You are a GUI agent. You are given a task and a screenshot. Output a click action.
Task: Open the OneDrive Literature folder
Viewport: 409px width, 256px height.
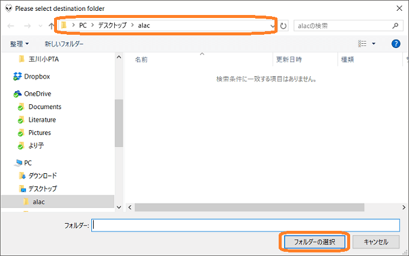click(x=42, y=119)
